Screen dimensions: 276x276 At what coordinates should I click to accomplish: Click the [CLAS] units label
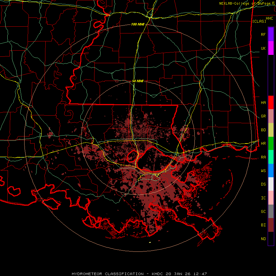(x=259, y=21)
